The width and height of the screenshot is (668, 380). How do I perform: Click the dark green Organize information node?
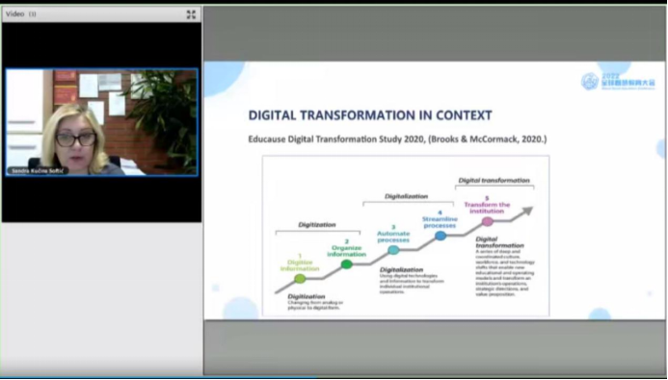347,265
